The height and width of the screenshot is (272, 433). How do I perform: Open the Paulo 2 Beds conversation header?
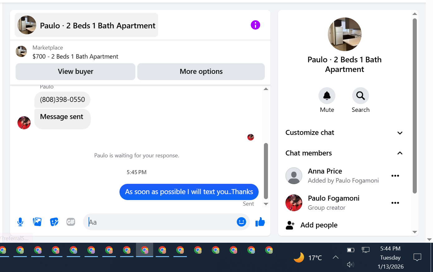pos(86,25)
